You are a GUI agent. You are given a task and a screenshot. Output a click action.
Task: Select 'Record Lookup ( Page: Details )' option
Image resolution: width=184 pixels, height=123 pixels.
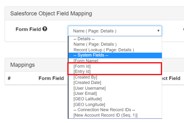(x=115, y=50)
